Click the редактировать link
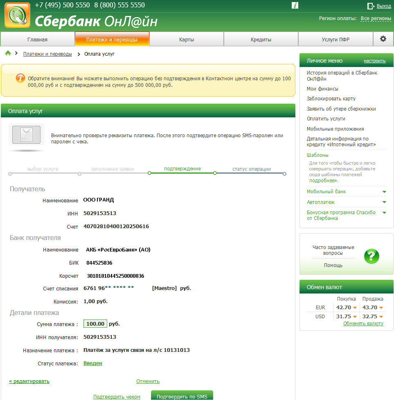Screen dimensions: 394x401 [29, 381]
